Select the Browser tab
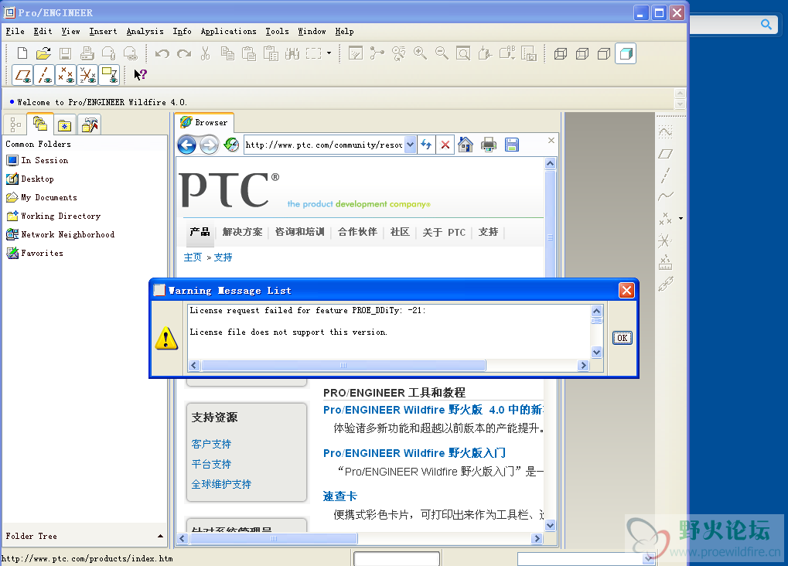 point(204,122)
